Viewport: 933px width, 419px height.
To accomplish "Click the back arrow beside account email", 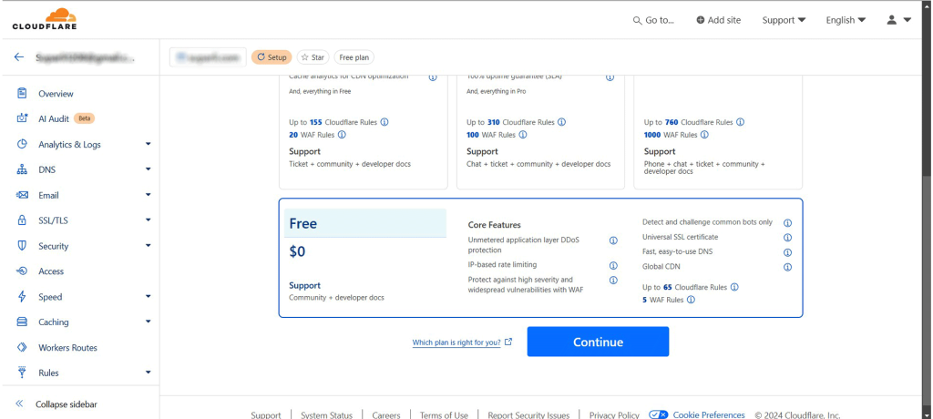I will coord(19,57).
